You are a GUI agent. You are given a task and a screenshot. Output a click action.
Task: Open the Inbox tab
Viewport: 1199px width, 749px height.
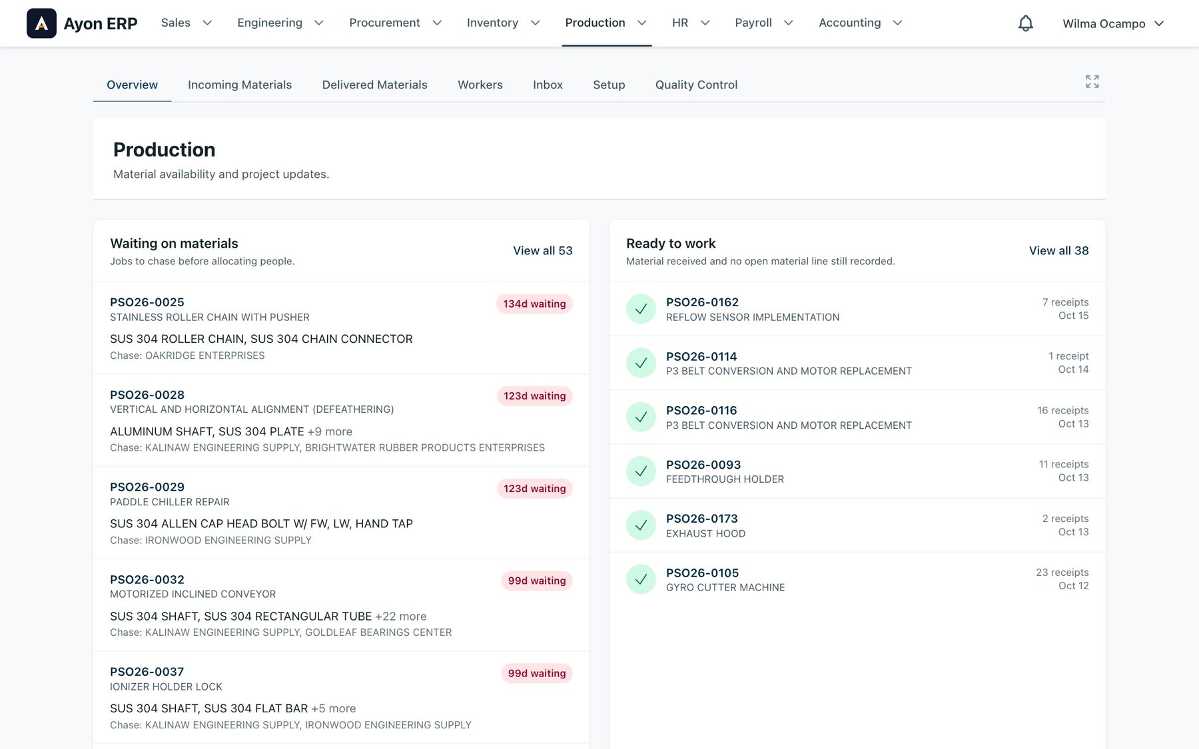point(548,85)
